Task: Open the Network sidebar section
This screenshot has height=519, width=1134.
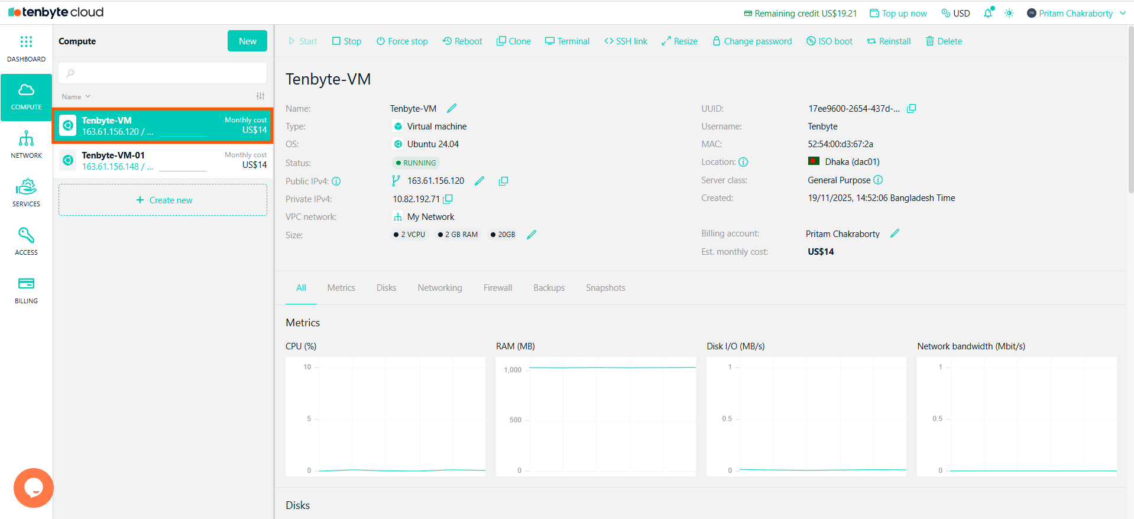Action: 26,145
